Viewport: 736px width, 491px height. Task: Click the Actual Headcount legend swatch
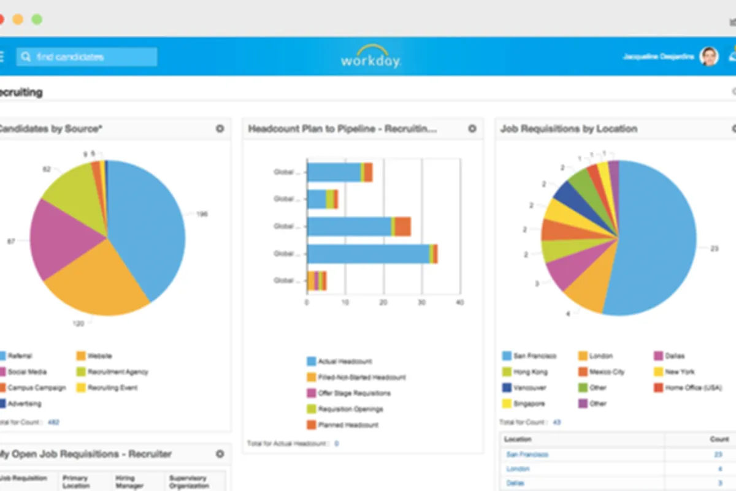[312, 362]
